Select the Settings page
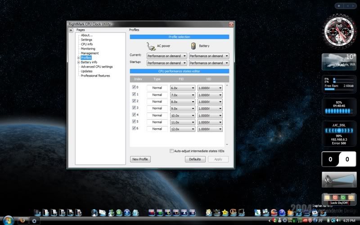The image size is (360, 225). click(86, 40)
